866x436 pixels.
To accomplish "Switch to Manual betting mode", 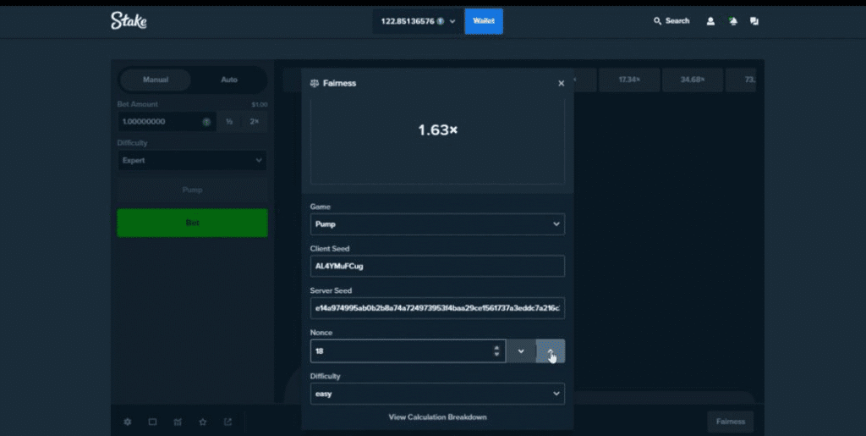I will pyautogui.click(x=156, y=80).
